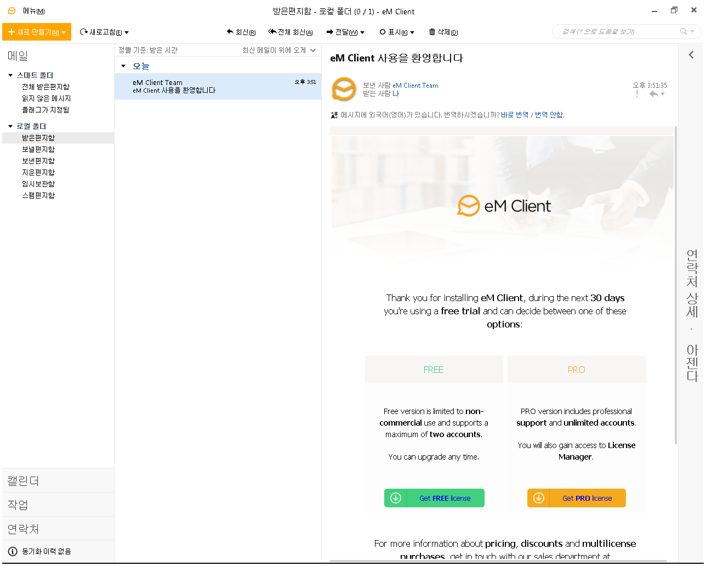Switch to the 캘린더 section

point(58,480)
